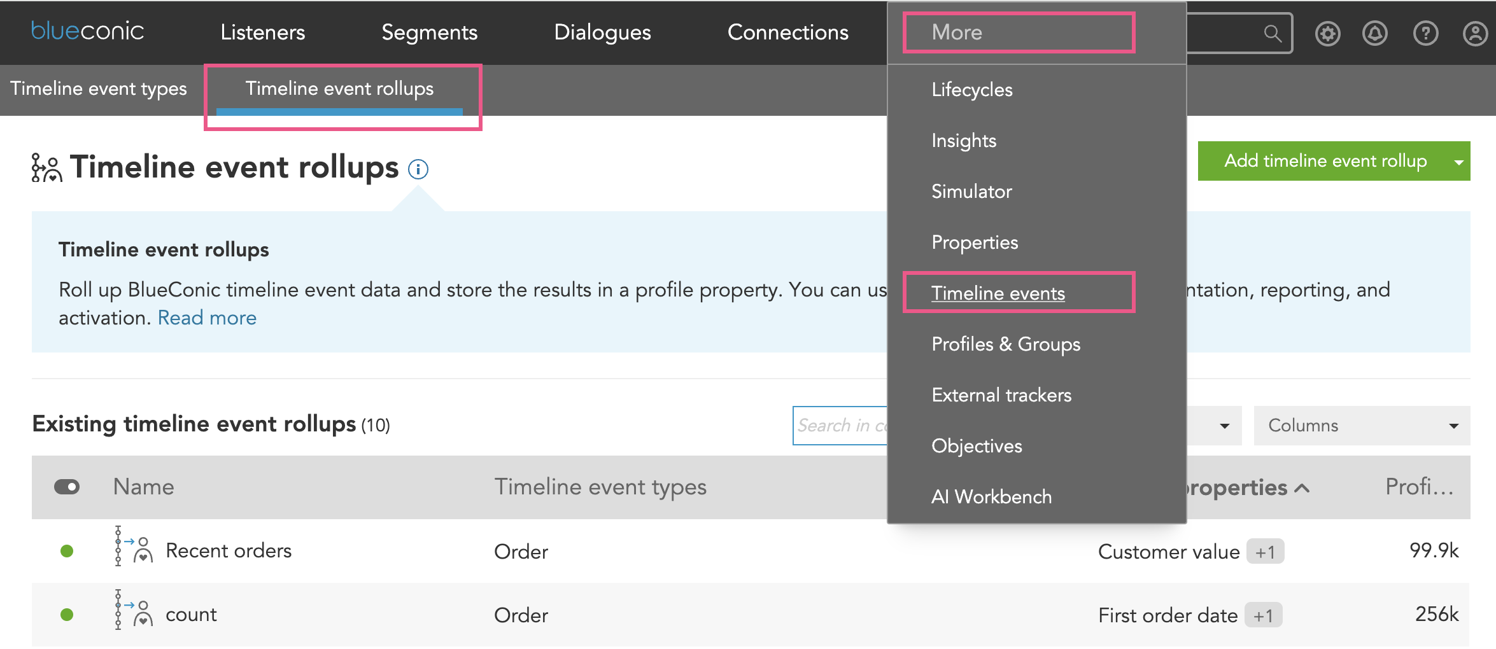Sort by the Name column header
Screen dimensions: 1496x649
(x=143, y=487)
